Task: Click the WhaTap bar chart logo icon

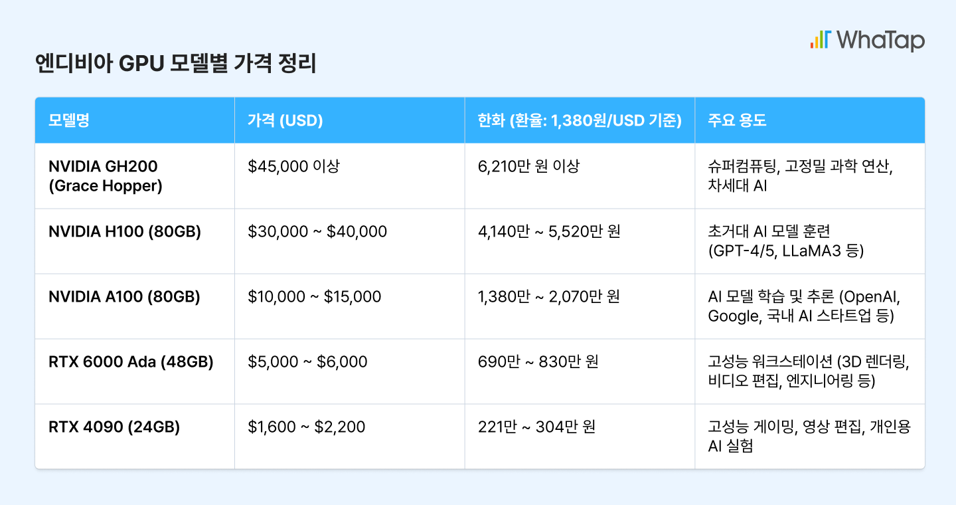Action: coord(820,40)
